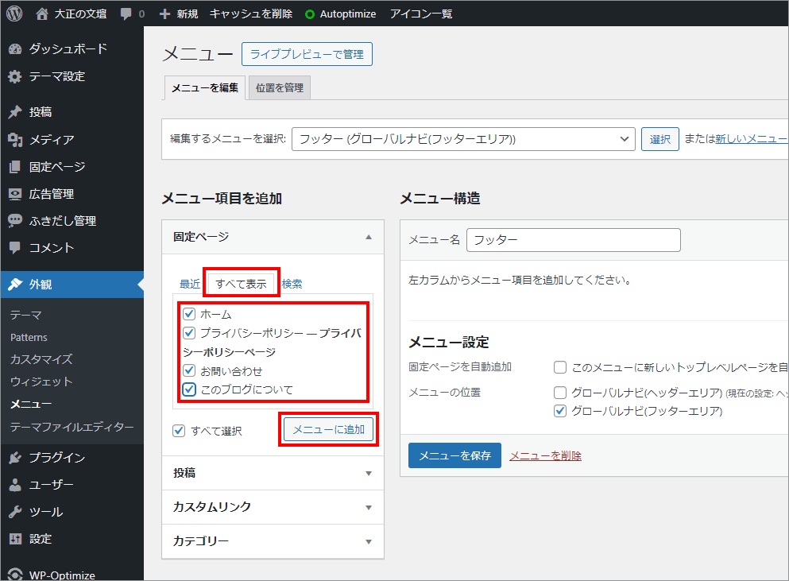Screen dimensions: 789x581
Task: Switch to the 位置を管理 tab
Action: [x=279, y=88]
